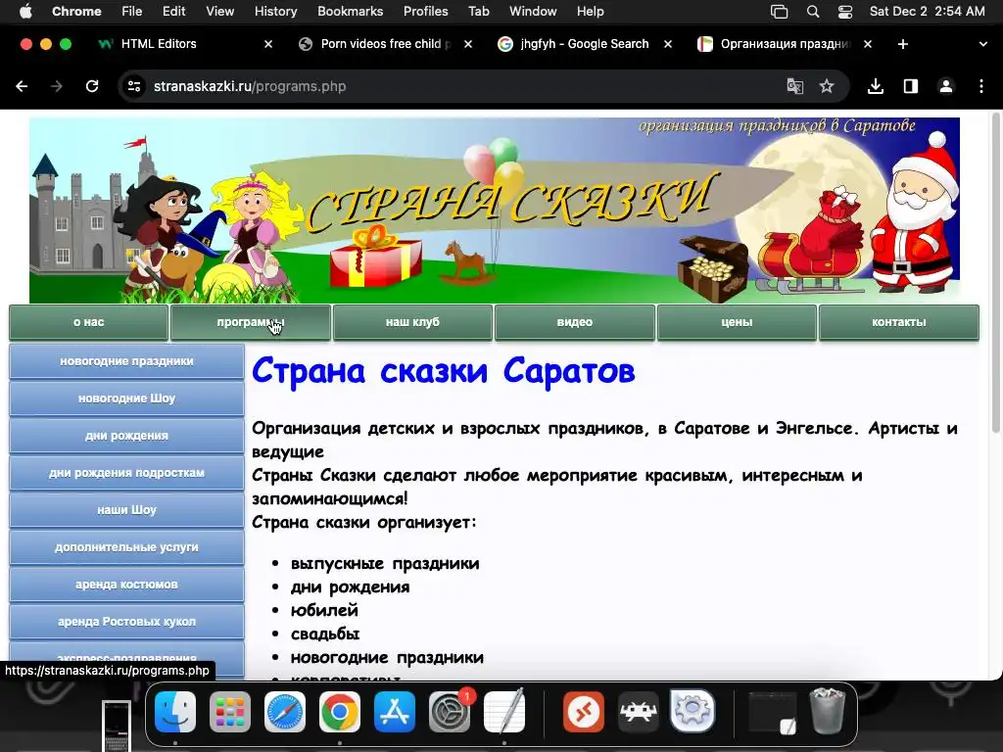1003x752 pixels.
Task: Click the 'свадьбы' list item
Action: pyautogui.click(x=325, y=634)
